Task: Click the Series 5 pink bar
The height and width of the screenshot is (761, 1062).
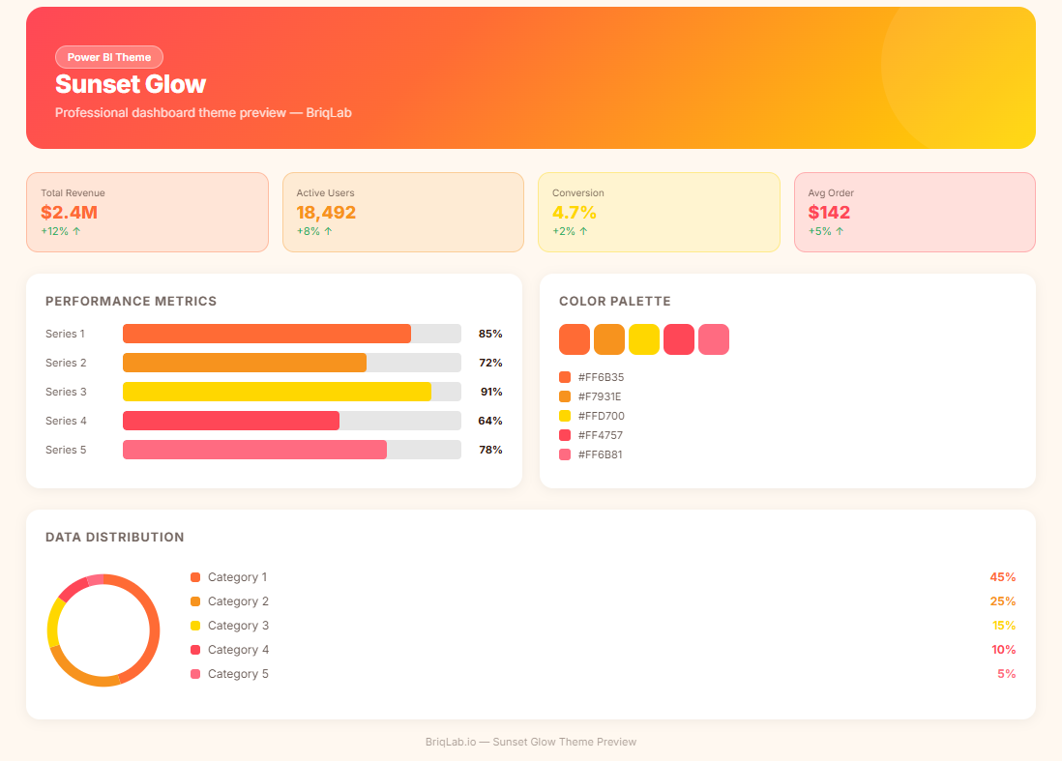Action: tap(254, 450)
